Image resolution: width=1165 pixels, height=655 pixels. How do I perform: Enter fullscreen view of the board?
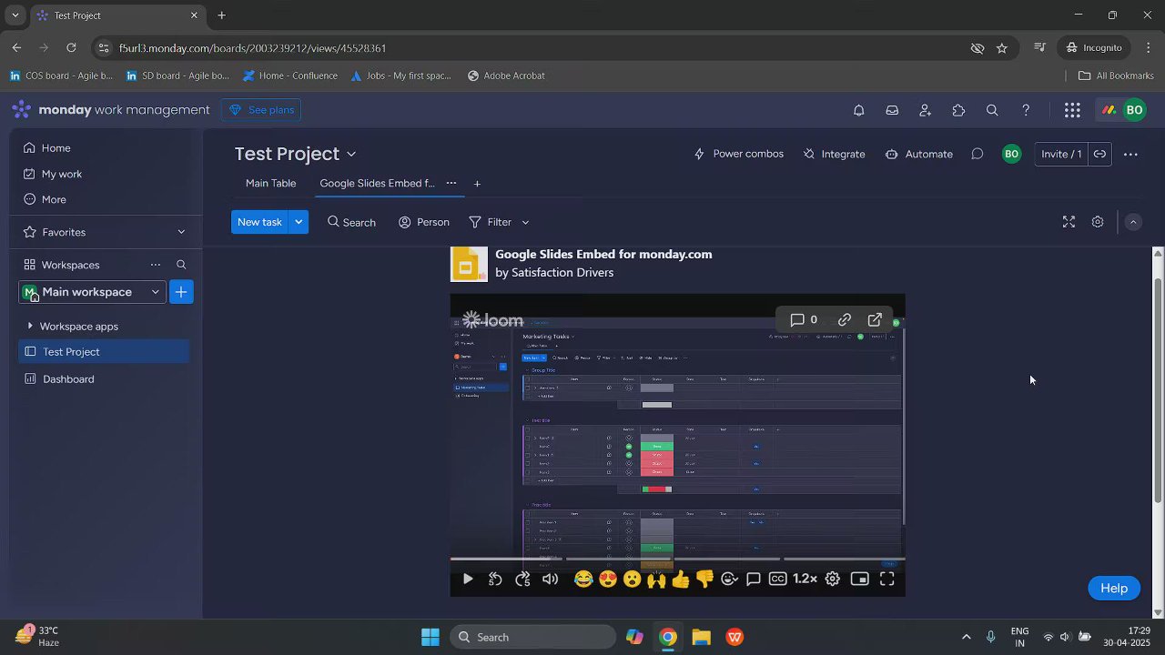tap(1069, 222)
